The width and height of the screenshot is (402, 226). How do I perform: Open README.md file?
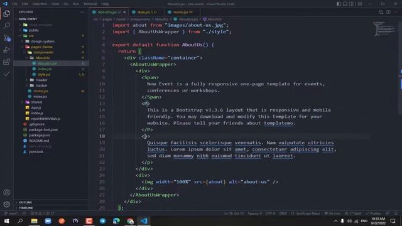click(x=39, y=141)
